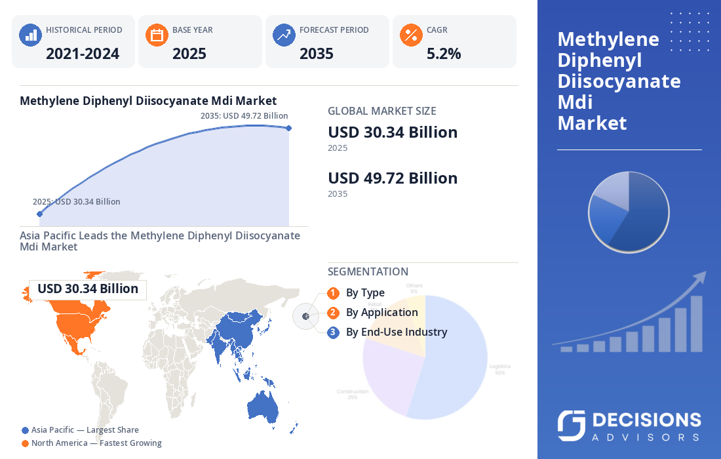Click the sidebar title Methylene Diphenyl Diisocyanate Mdi Market
The width and height of the screenshot is (721, 459).
619,81
